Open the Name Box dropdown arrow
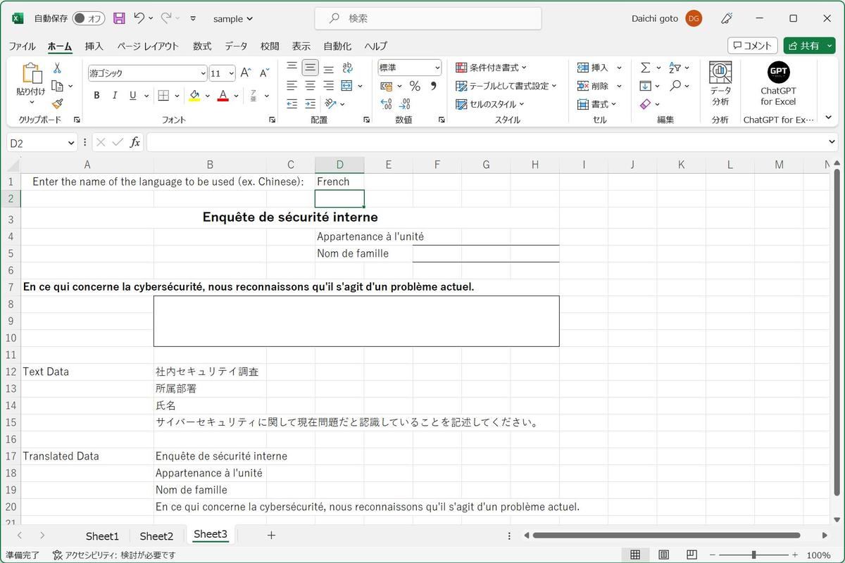The height and width of the screenshot is (563, 845). pos(71,143)
